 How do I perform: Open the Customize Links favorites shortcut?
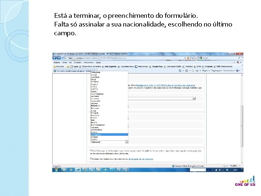point(126,66)
